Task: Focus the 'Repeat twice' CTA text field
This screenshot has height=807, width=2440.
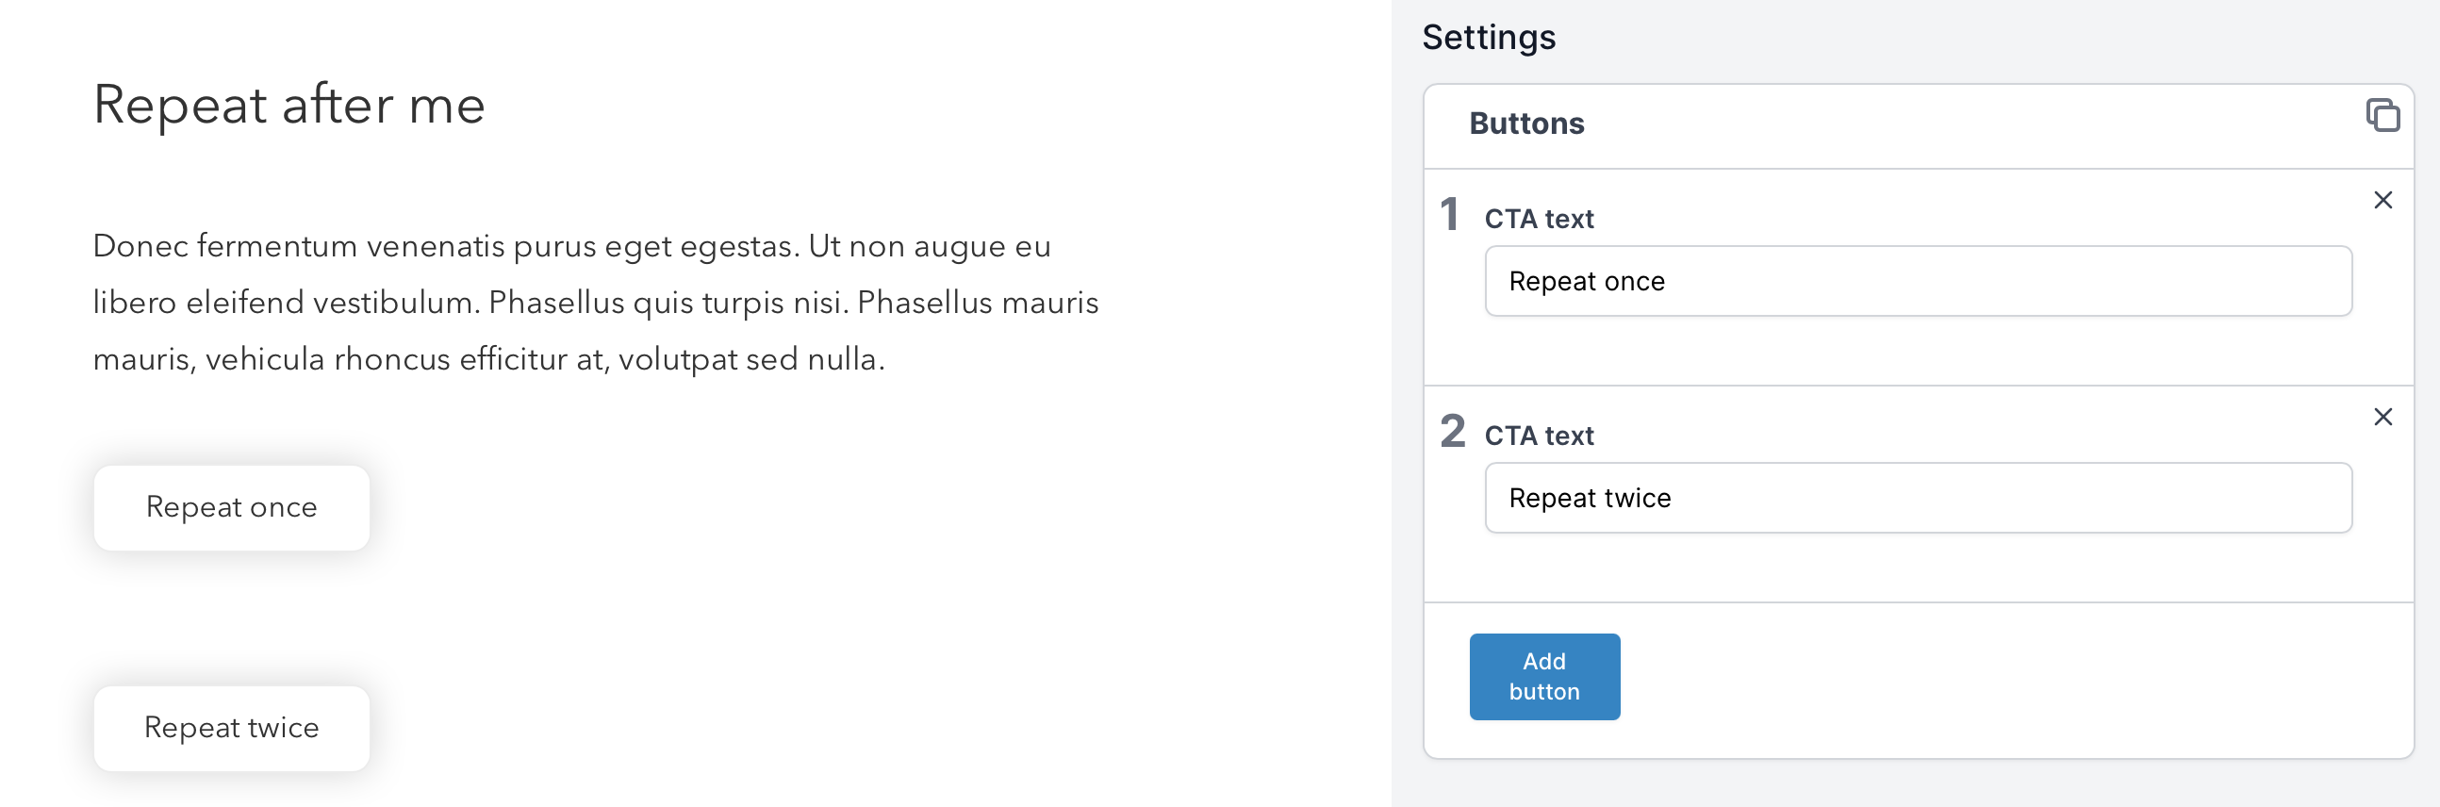Action: pos(1918,498)
